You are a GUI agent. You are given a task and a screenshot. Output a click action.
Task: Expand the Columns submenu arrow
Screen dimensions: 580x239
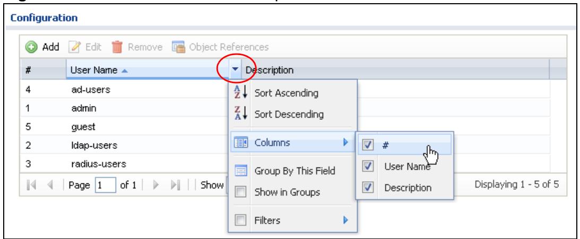tap(346, 142)
